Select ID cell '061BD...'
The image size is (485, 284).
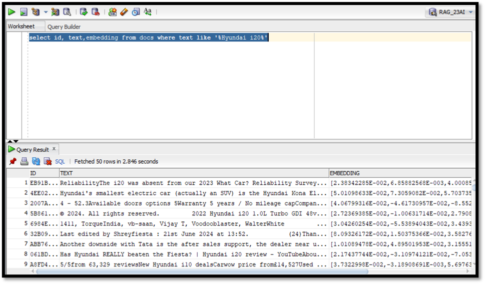click(x=44, y=254)
